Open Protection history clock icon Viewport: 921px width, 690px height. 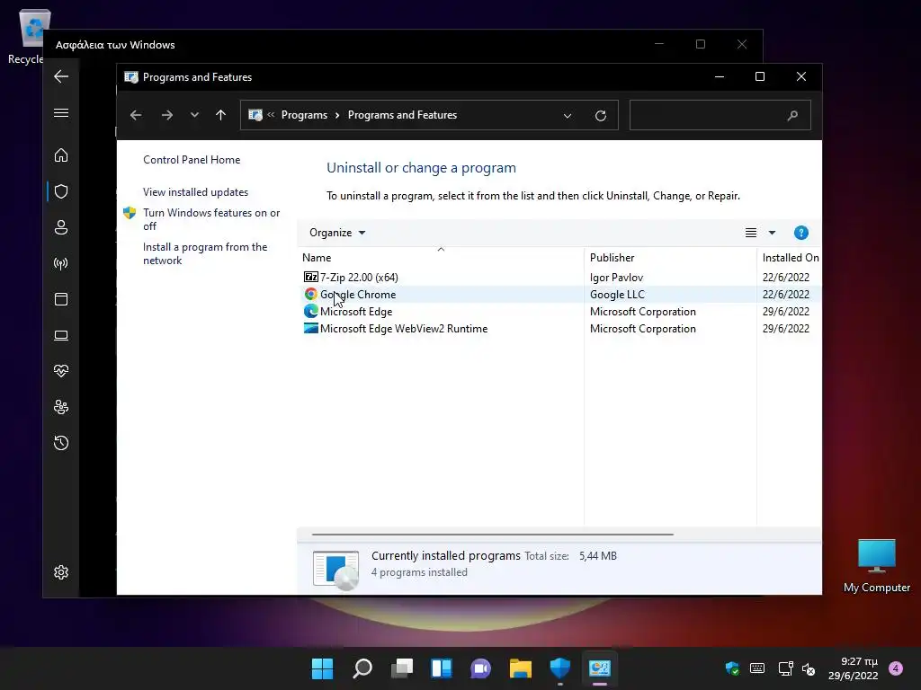(61, 442)
